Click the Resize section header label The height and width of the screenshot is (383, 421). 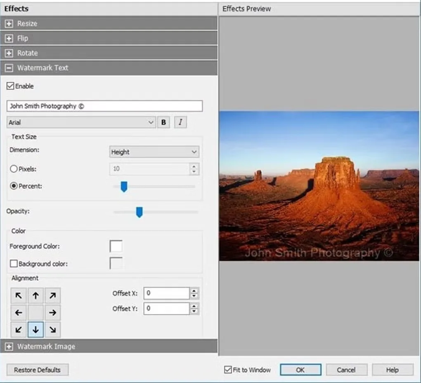click(x=27, y=23)
